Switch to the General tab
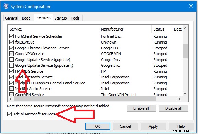The image size is (198, 134). 12,18
